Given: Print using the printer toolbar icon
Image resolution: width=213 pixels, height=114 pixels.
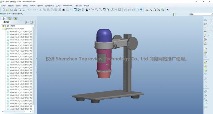Looking at the screenshot, I should tap(15, 10).
